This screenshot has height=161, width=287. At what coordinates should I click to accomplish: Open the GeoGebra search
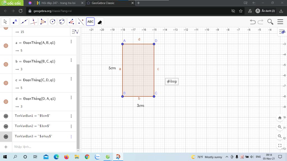click(270, 22)
